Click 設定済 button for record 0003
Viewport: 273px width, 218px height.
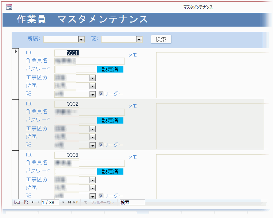click(110, 171)
